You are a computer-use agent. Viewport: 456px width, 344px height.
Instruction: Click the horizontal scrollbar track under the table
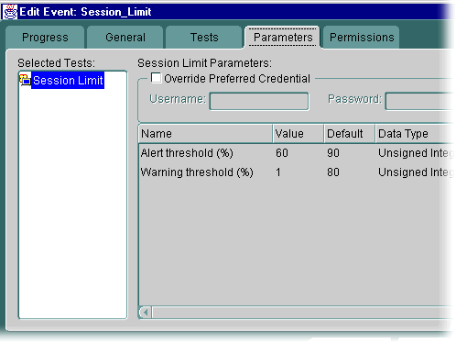click(x=303, y=313)
